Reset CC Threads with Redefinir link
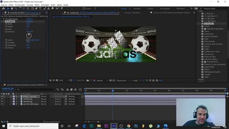Image resolution: width=229 pixels, height=129 pixels. (30, 21)
